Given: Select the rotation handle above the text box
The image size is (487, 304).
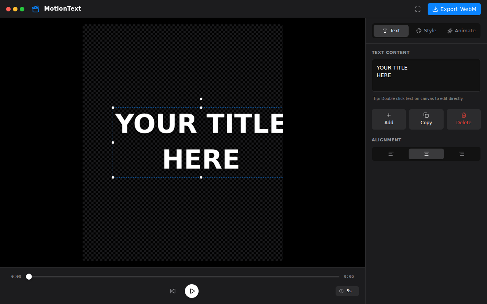Looking at the screenshot, I should pos(201,99).
